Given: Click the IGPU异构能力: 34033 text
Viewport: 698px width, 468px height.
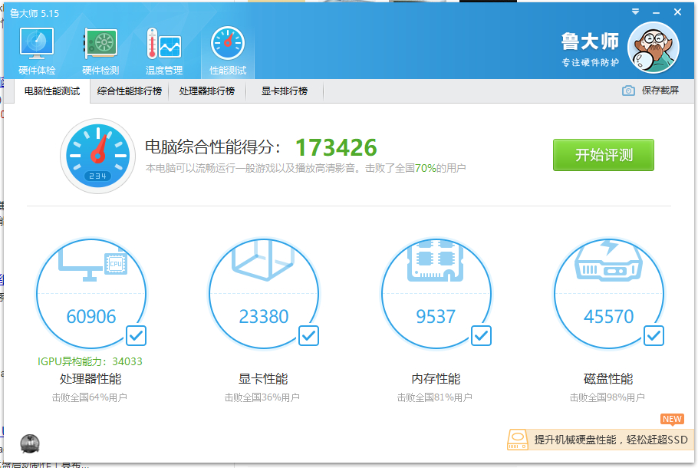Looking at the screenshot, I should pos(90,361).
